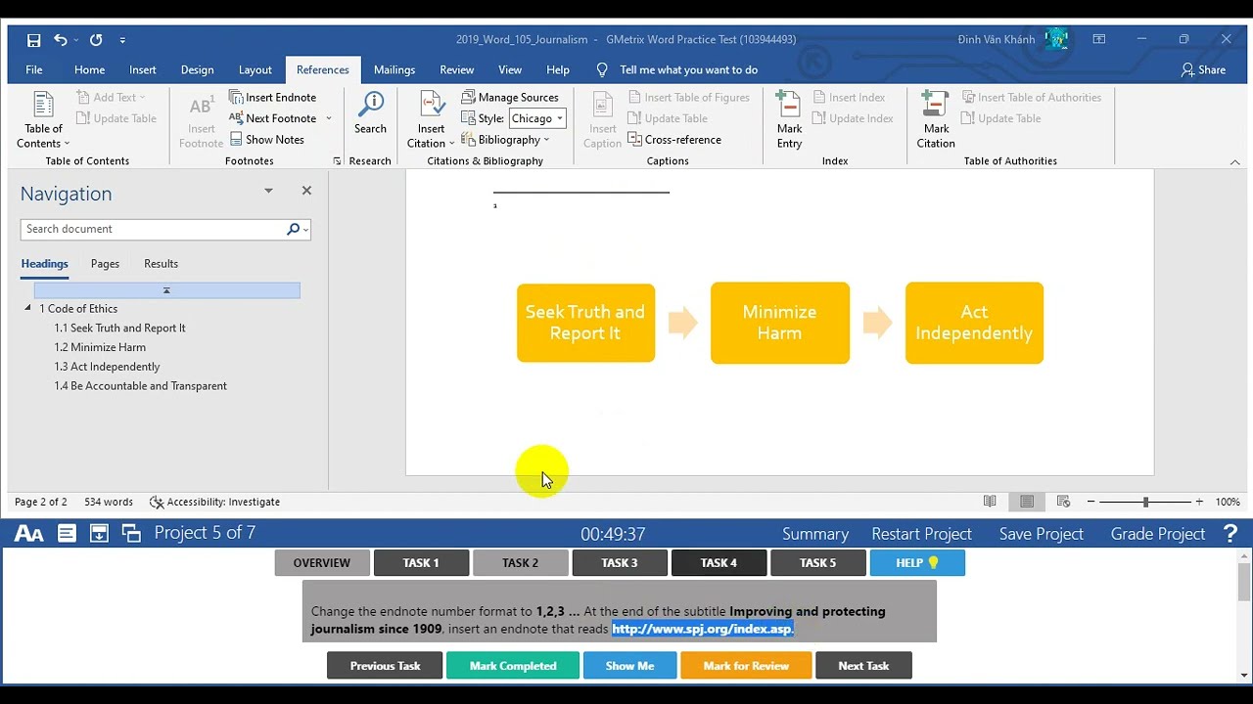Click the Insert Endnote command
This screenshot has width=1253, height=704.
coord(273,97)
